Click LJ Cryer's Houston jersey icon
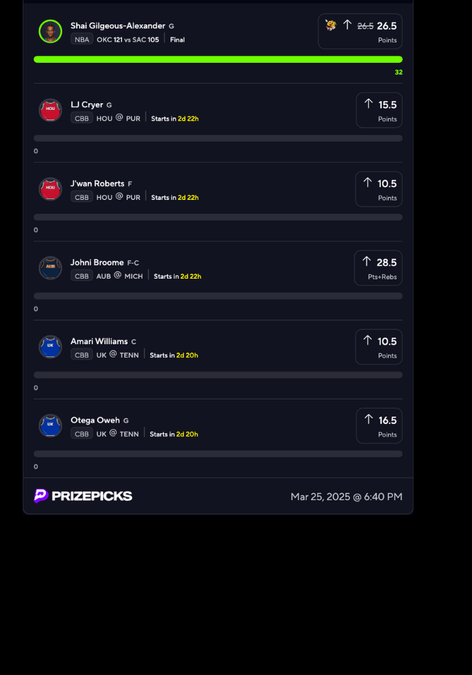 (x=51, y=111)
